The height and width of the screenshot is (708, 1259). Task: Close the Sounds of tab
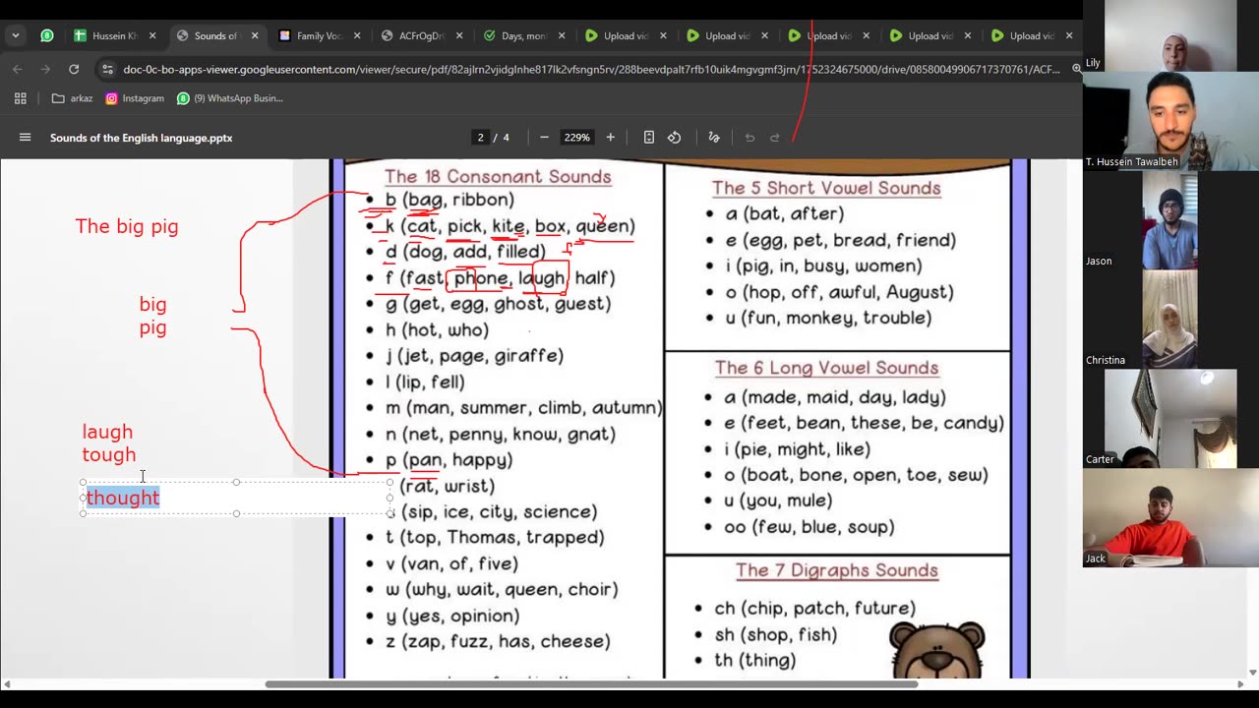click(255, 35)
